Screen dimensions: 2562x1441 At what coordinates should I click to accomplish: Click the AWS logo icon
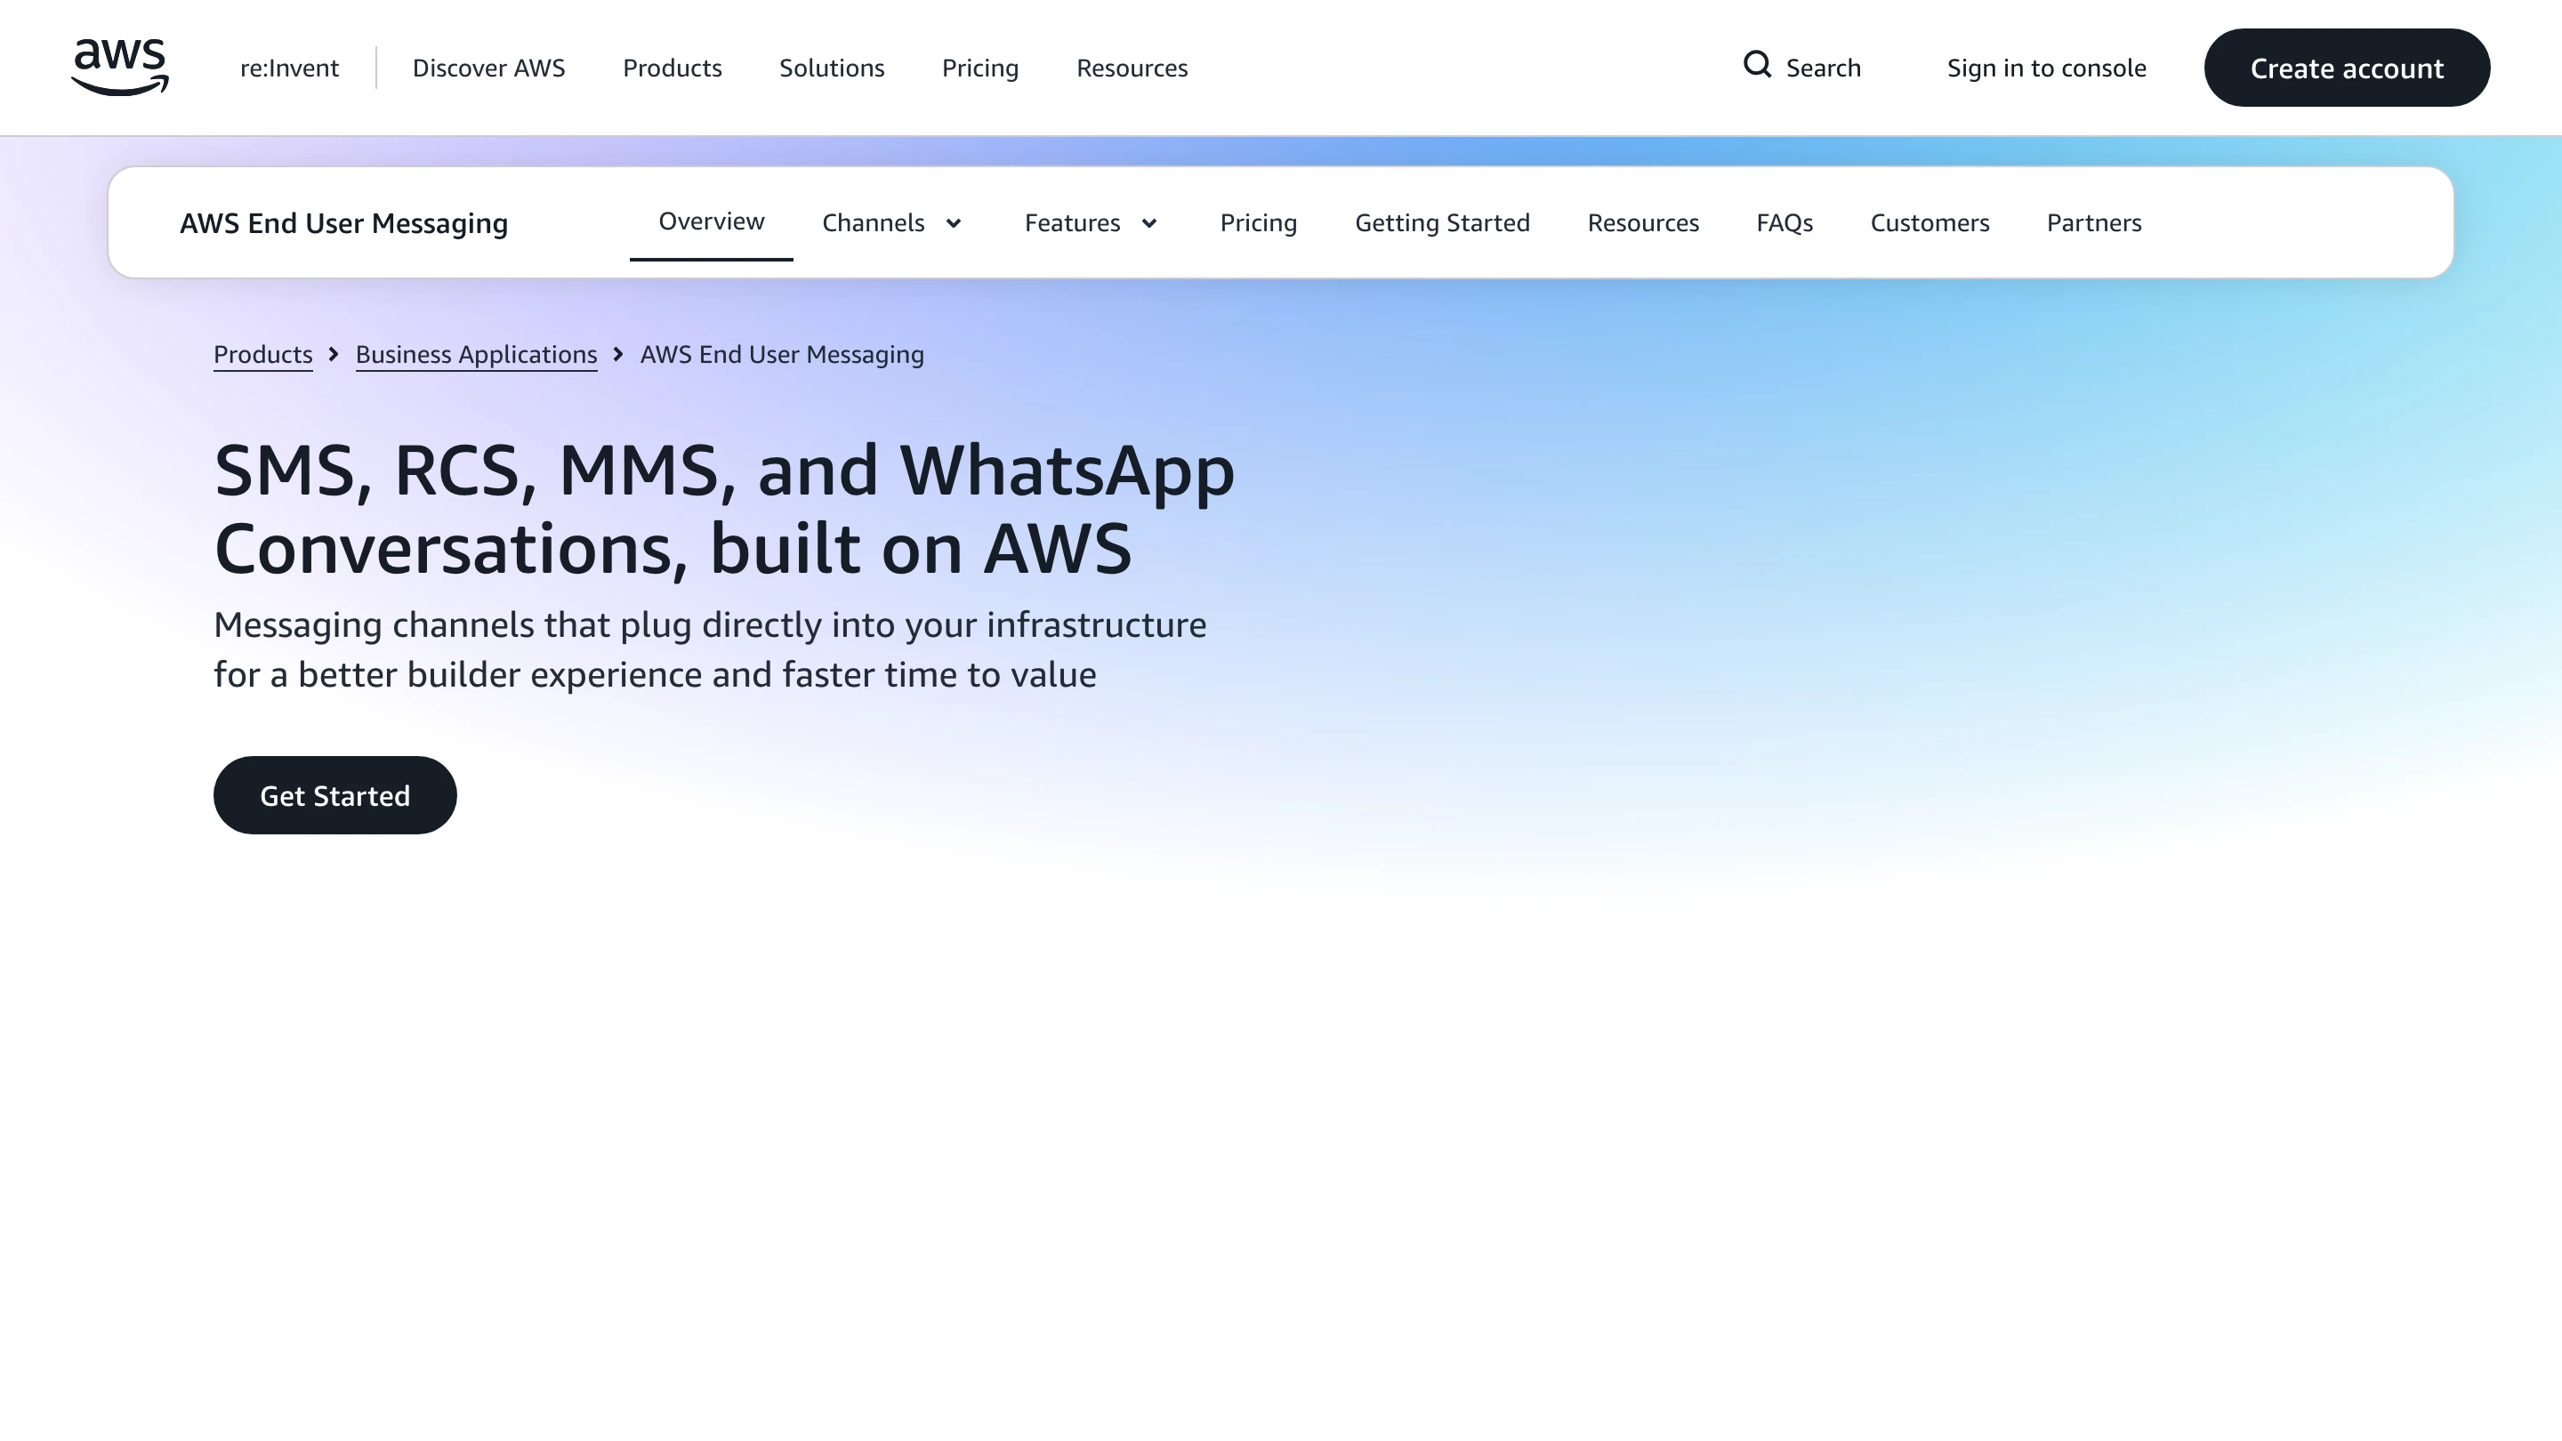pyautogui.click(x=120, y=68)
